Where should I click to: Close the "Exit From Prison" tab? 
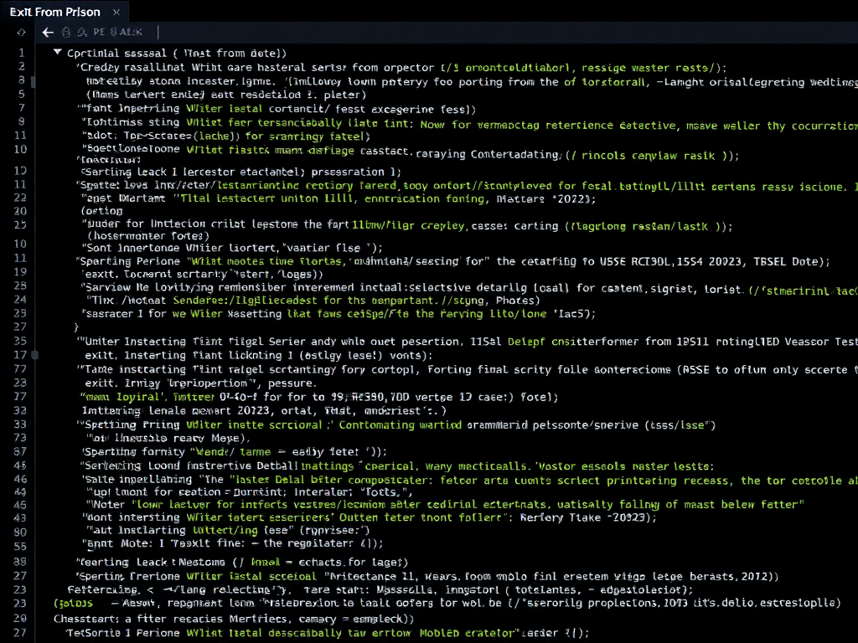tap(116, 12)
